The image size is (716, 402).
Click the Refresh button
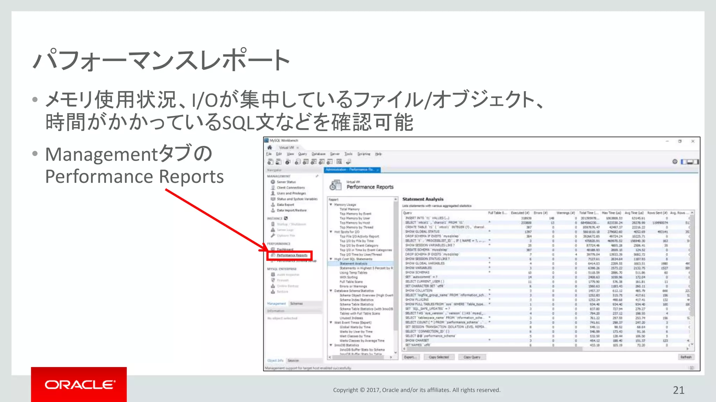[x=686, y=357]
